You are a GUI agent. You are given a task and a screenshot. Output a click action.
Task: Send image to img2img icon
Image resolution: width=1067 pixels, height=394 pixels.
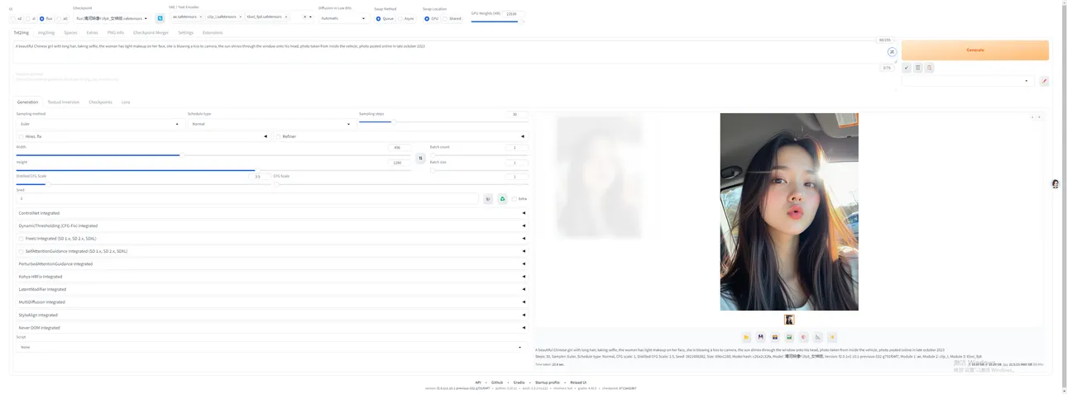click(x=789, y=337)
